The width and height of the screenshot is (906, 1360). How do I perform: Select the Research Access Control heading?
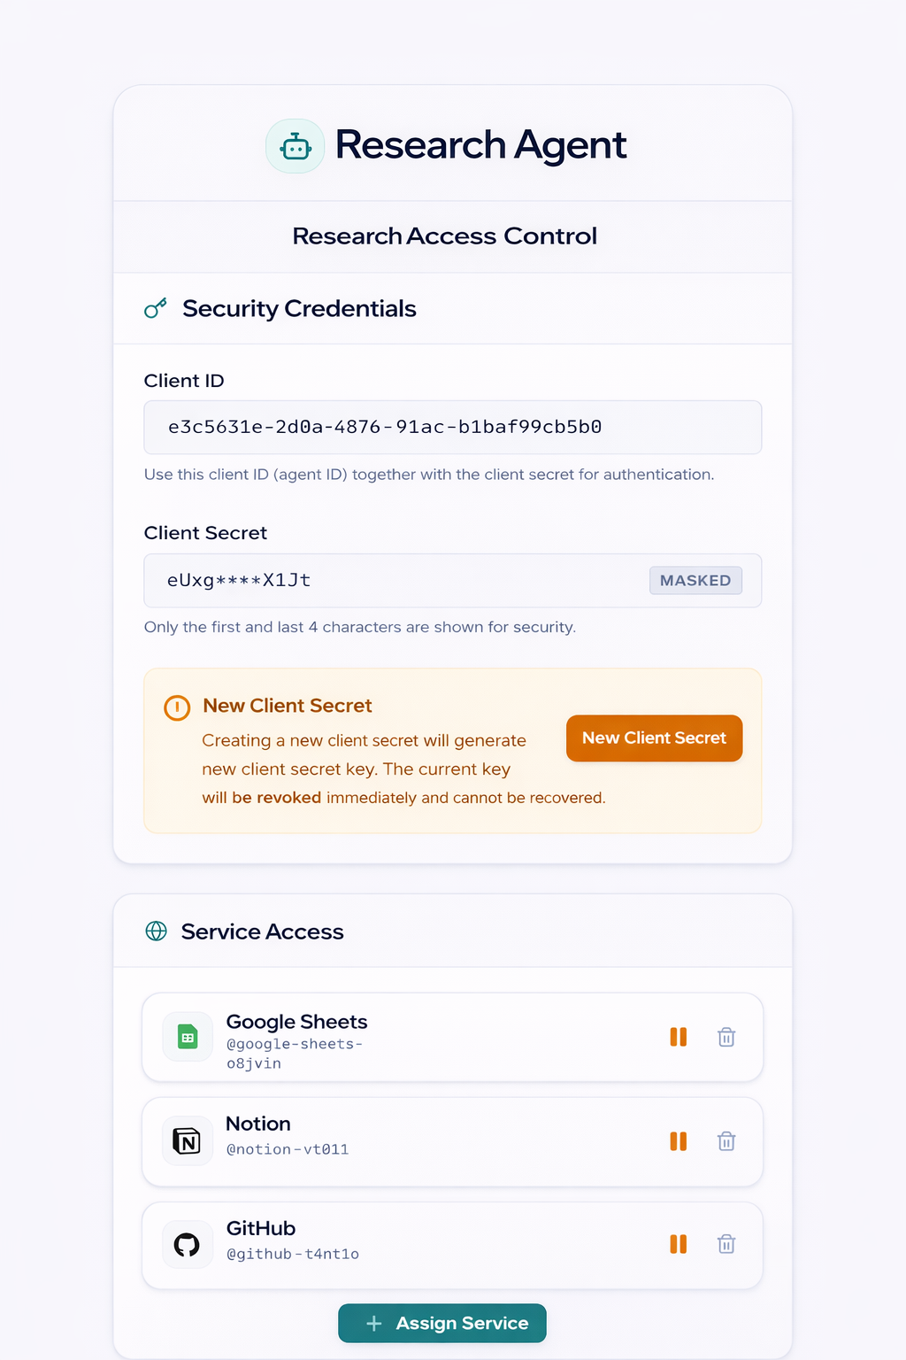445,236
